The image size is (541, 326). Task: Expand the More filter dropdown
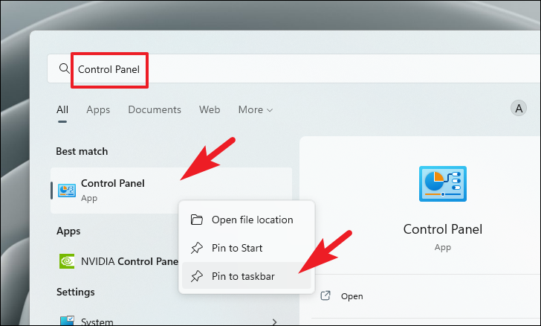coord(256,109)
